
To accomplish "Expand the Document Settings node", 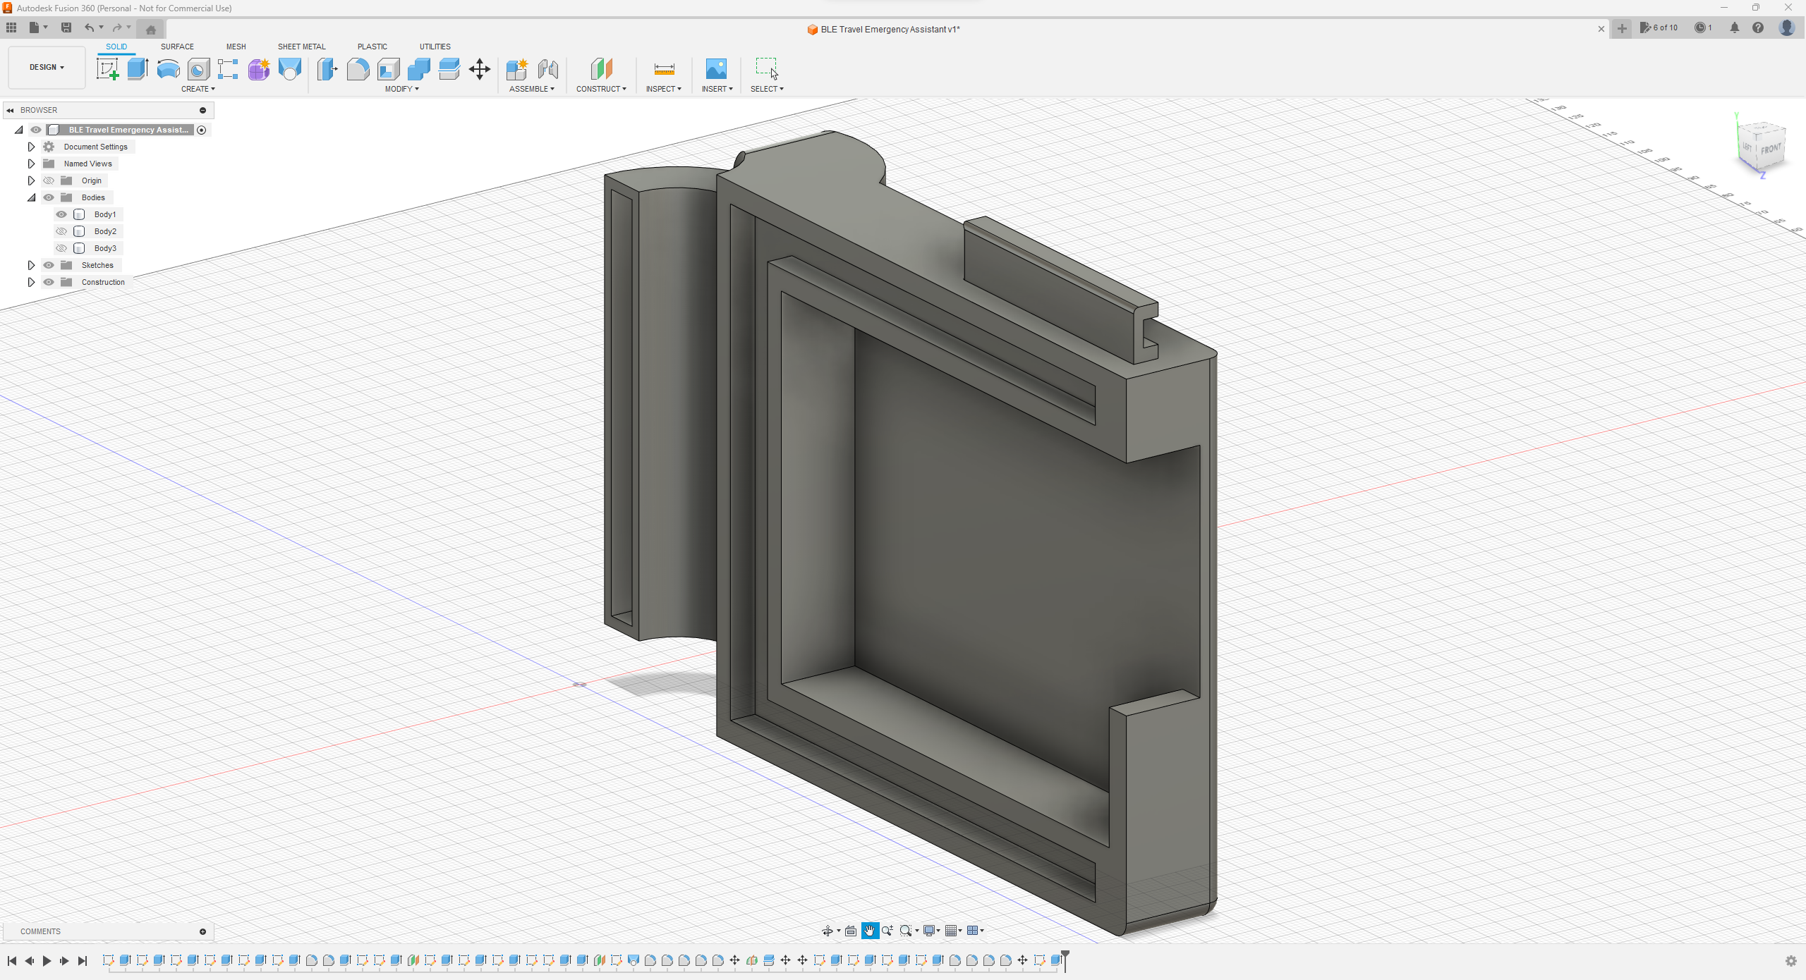I will [31, 147].
